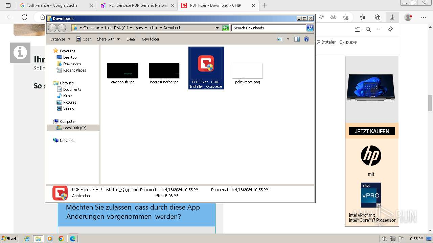Click the Edge profile avatar
Screen dimensions: 433x243
408,17
